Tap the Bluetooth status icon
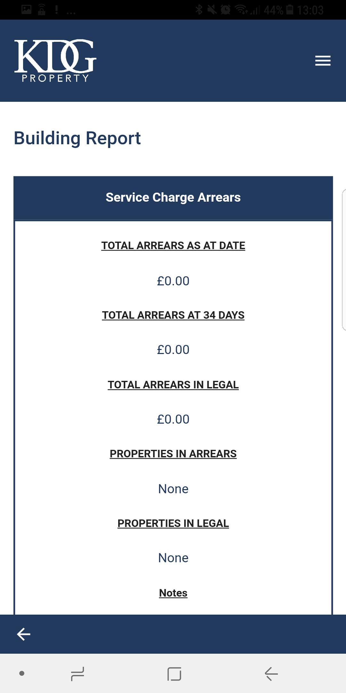Image resolution: width=346 pixels, height=693 pixels. coord(199,10)
